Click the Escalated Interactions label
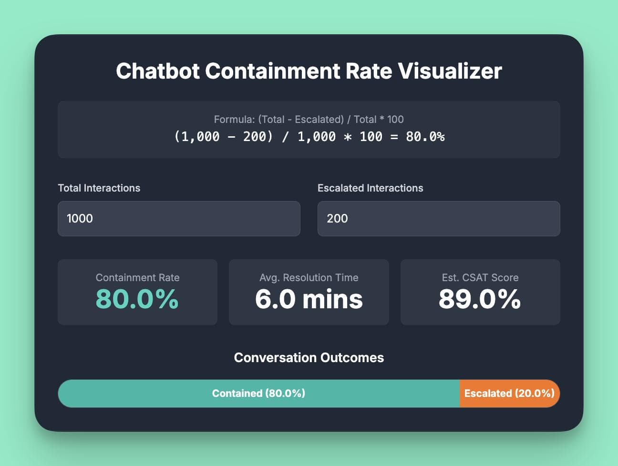The width and height of the screenshot is (618, 466). (371, 188)
